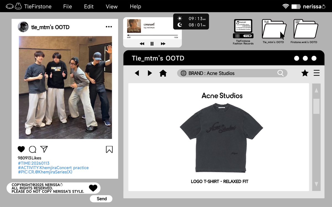The width and height of the screenshot is (332, 207).
Task: Fast-forward the music track
Action: (163, 44)
